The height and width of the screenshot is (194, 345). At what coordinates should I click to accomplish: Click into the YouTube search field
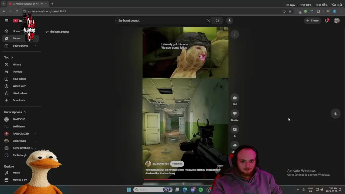coord(162,21)
